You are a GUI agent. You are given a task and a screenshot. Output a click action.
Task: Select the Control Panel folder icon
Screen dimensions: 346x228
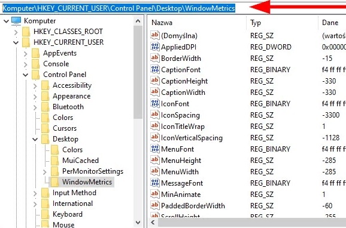tap(35, 75)
